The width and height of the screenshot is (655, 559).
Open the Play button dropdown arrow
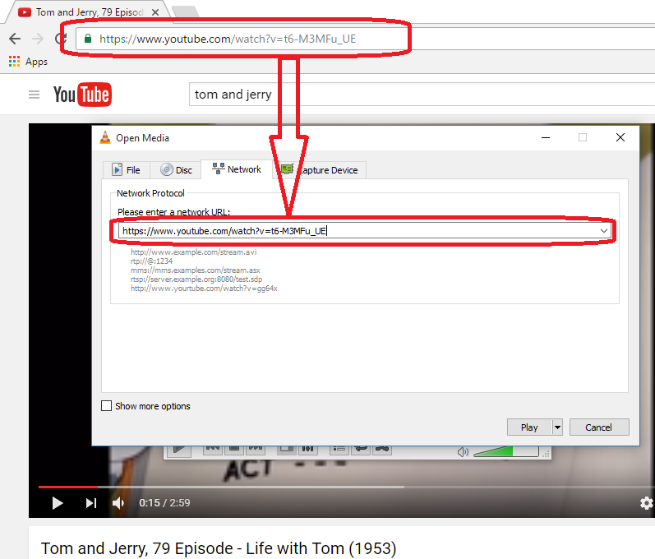click(557, 427)
